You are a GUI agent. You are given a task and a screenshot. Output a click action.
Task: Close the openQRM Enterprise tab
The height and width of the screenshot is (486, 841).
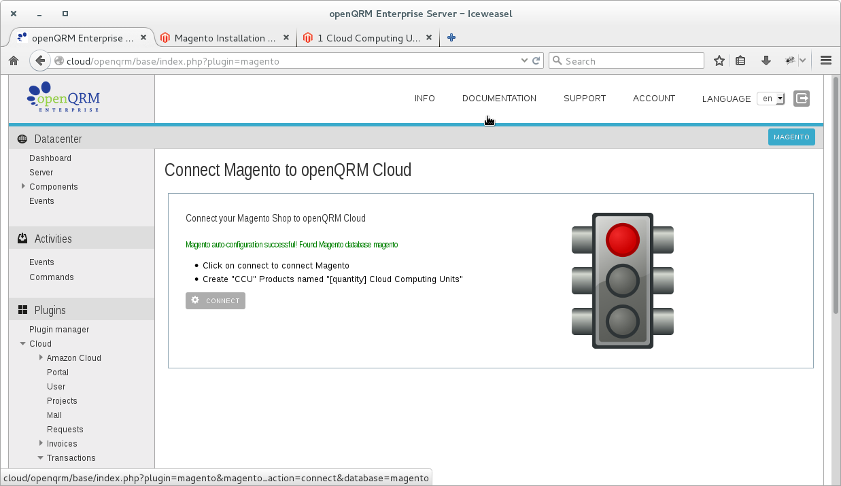pos(143,38)
